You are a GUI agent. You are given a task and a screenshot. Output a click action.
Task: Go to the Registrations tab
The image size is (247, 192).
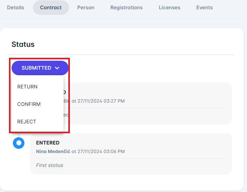(126, 8)
